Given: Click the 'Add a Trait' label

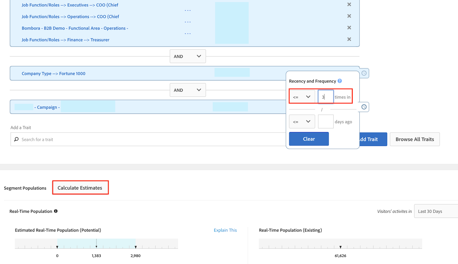Looking at the screenshot, I should click(21, 128).
